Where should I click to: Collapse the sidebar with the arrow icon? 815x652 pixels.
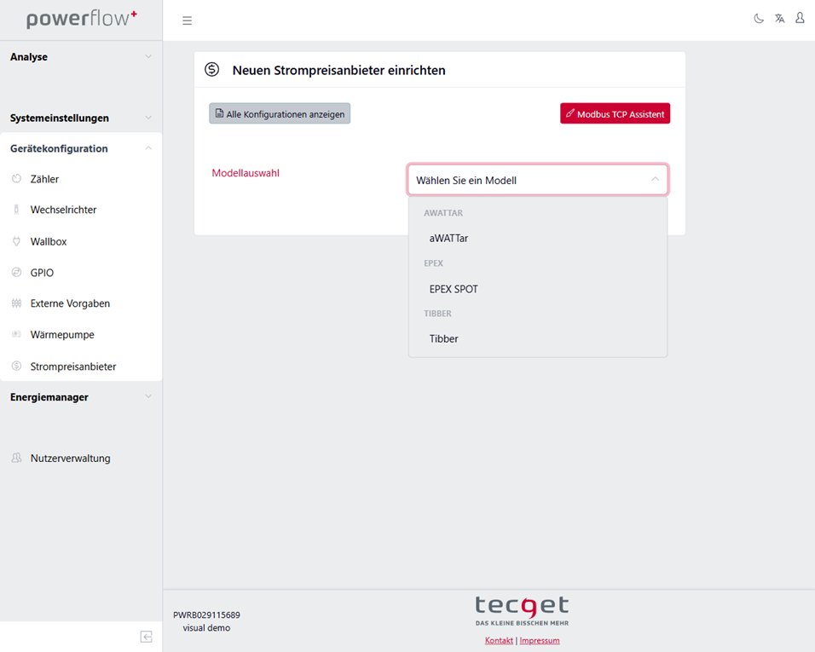point(146,637)
